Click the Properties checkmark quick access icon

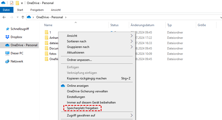12,3
